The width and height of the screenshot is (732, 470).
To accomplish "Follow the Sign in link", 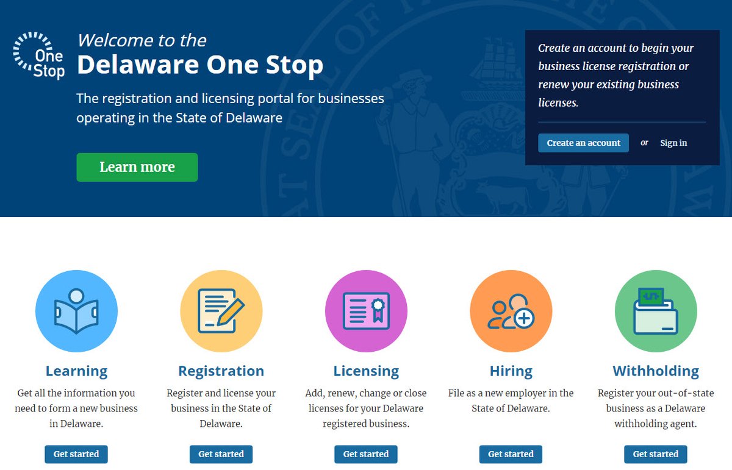I will pyautogui.click(x=673, y=143).
